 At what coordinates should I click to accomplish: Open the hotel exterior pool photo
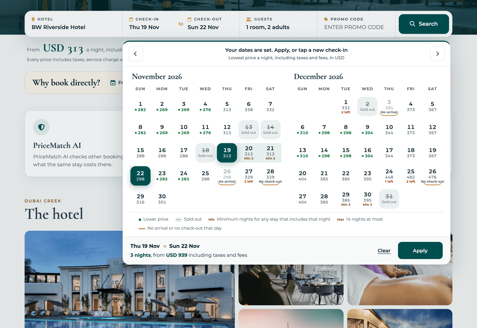click(130, 279)
